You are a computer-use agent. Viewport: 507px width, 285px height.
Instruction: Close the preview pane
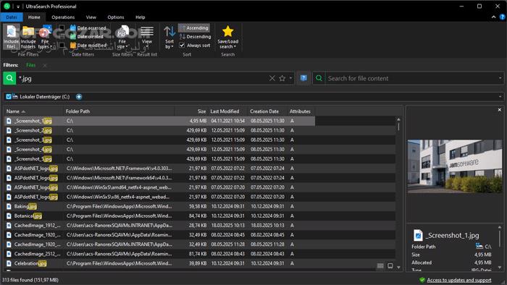[499, 110]
